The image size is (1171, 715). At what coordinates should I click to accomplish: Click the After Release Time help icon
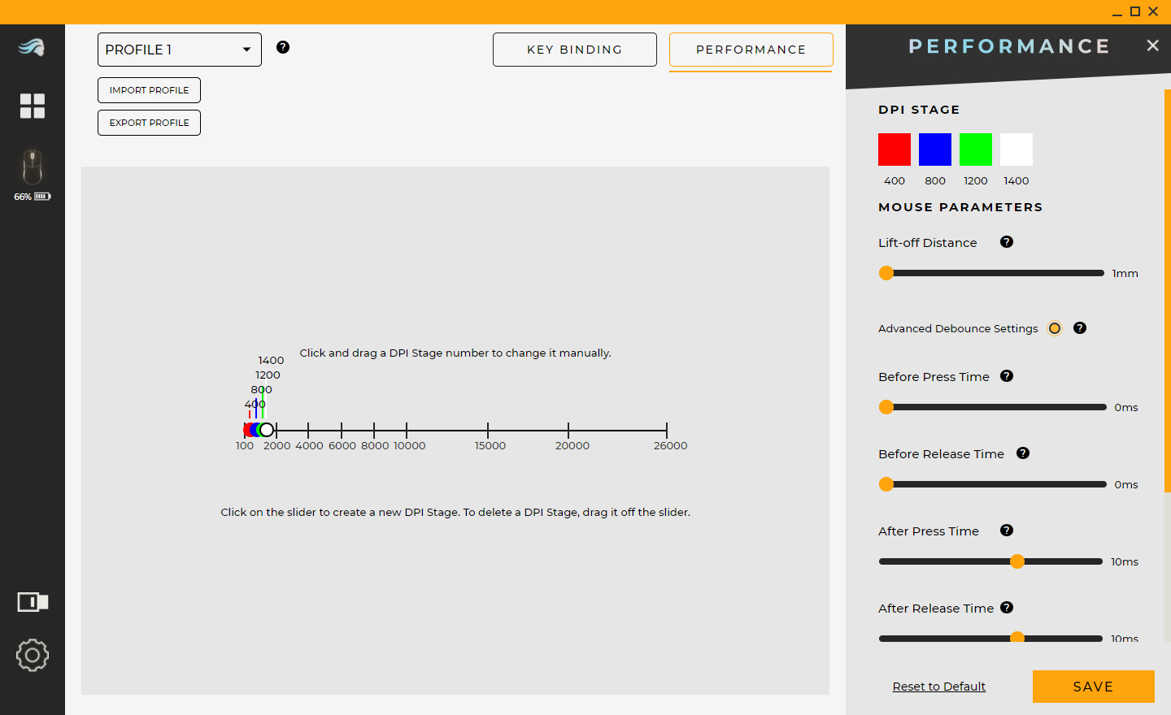[x=1007, y=608]
